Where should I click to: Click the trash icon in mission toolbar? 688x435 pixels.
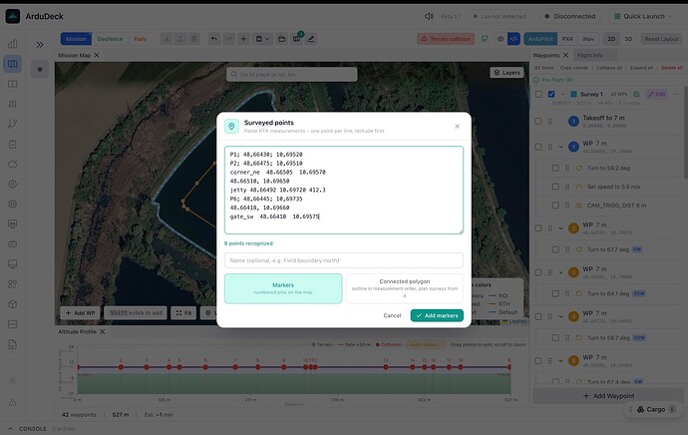(x=194, y=39)
